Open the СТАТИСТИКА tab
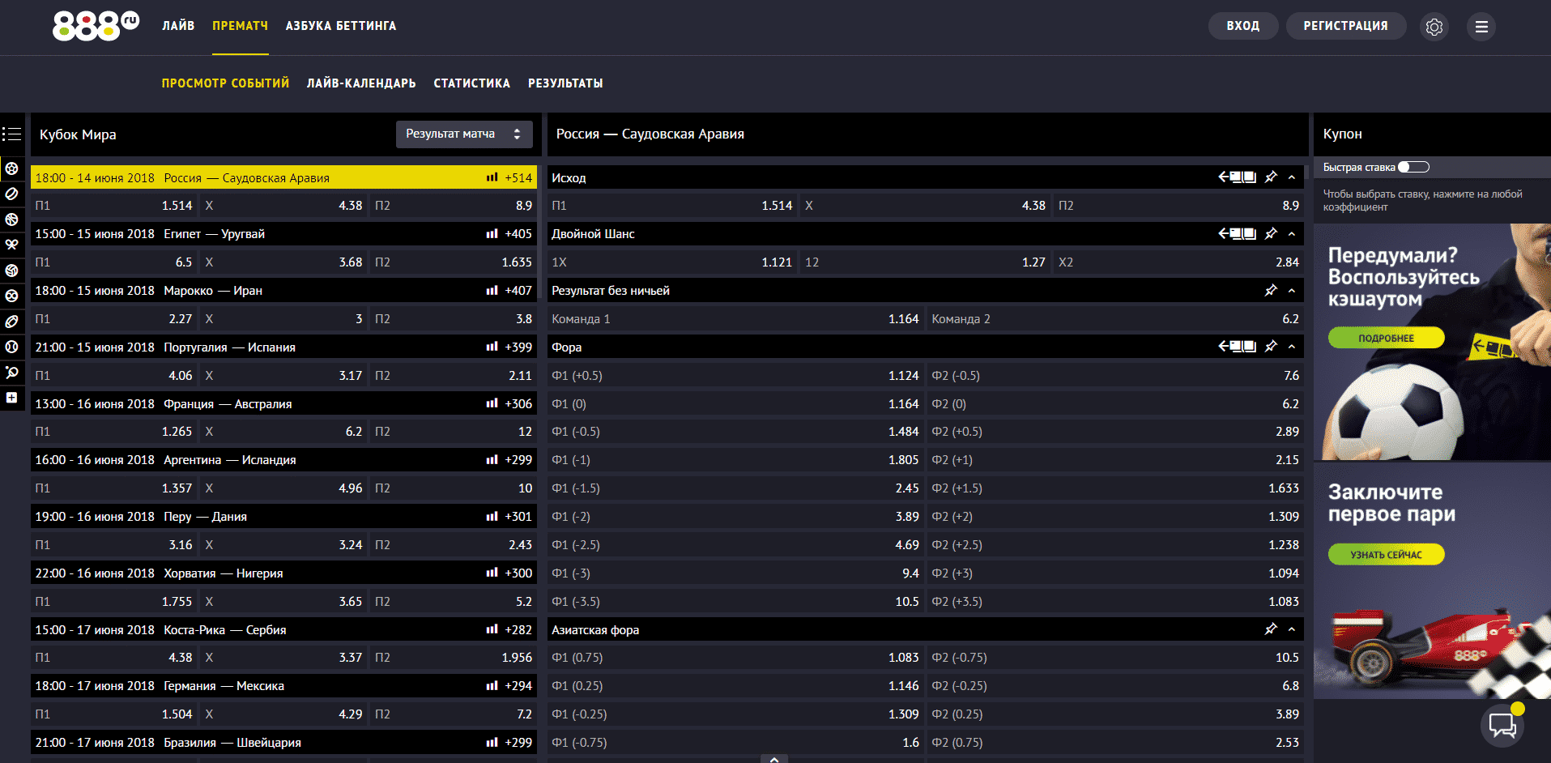 [x=472, y=83]
